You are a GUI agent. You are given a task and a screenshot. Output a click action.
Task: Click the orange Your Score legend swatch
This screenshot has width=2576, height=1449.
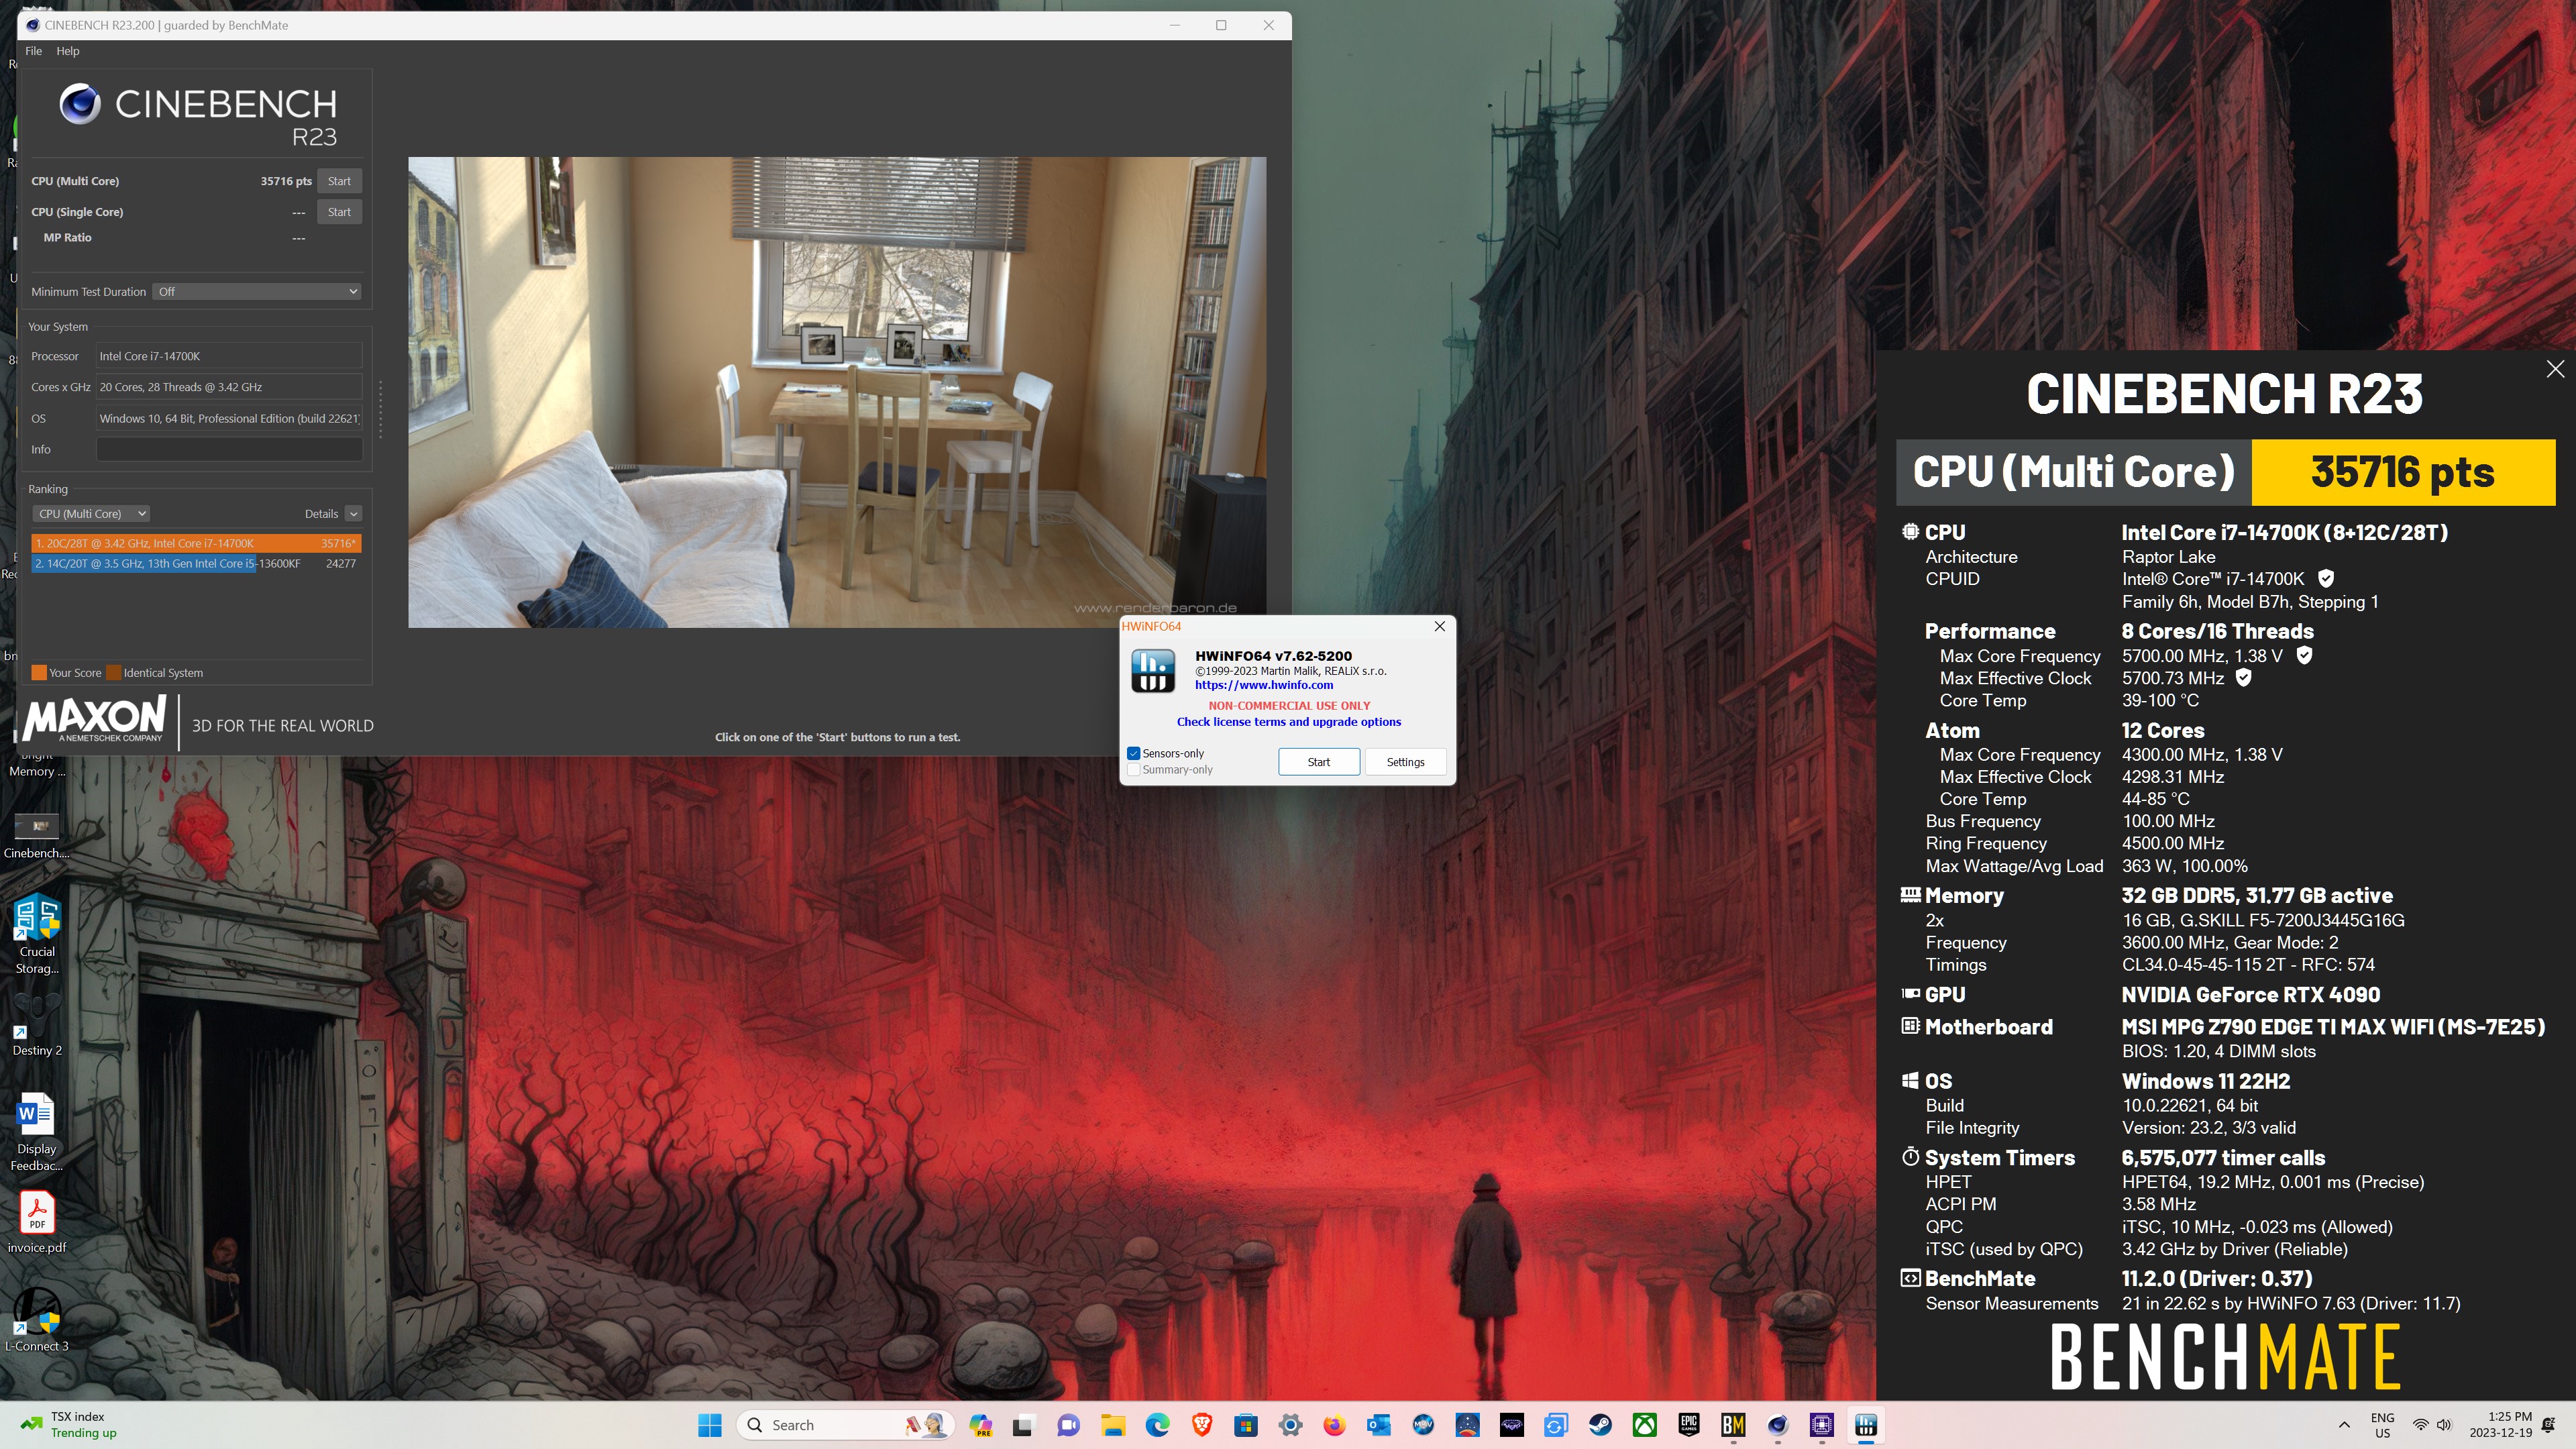point(39,673)
